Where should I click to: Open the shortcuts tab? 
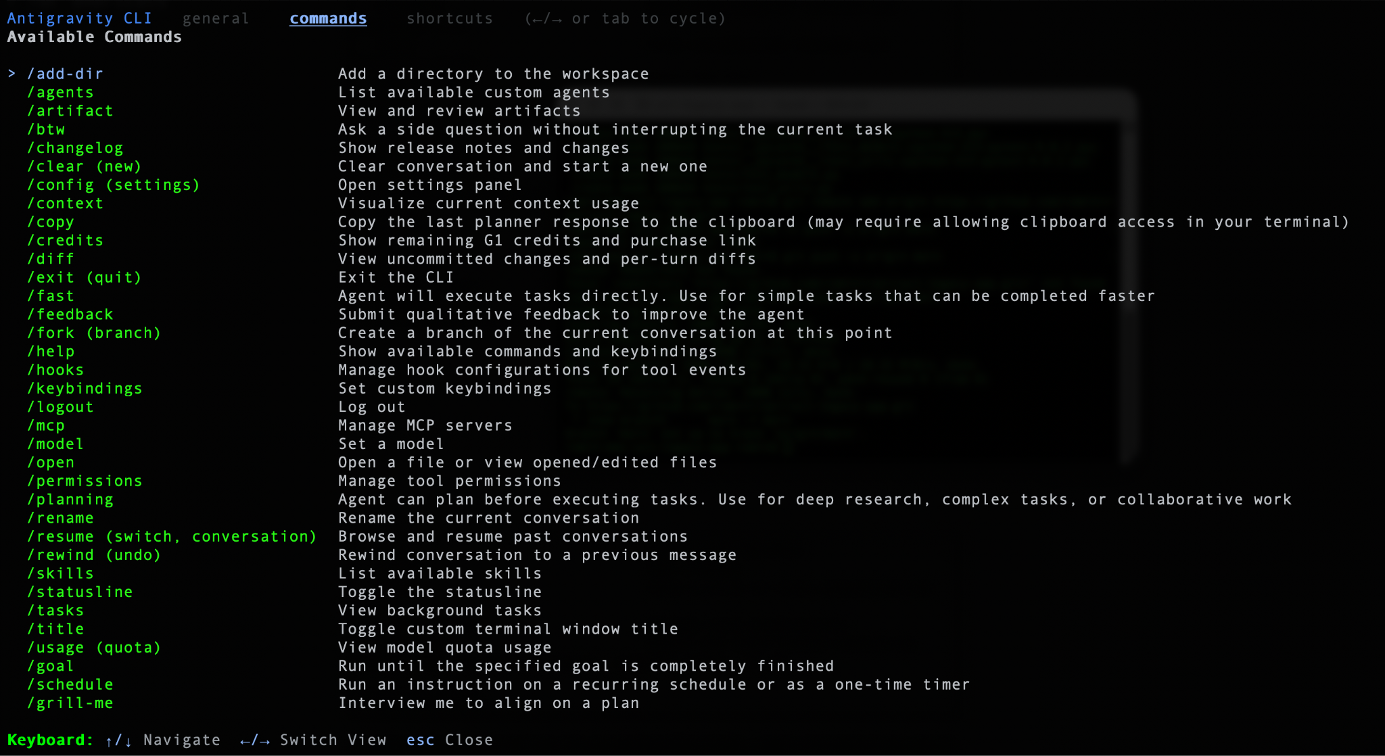click(x=450, y=18)
